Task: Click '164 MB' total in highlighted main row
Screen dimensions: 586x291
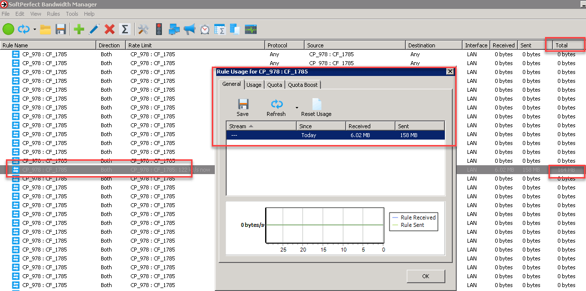Action: 566,170
